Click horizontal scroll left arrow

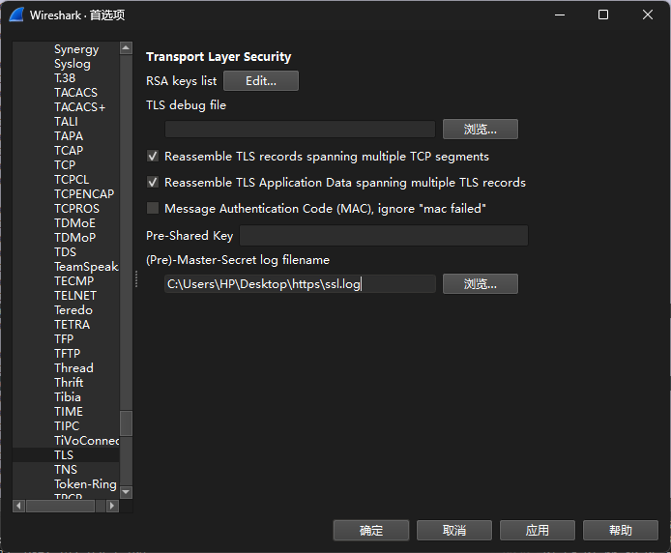pos(18,506)
